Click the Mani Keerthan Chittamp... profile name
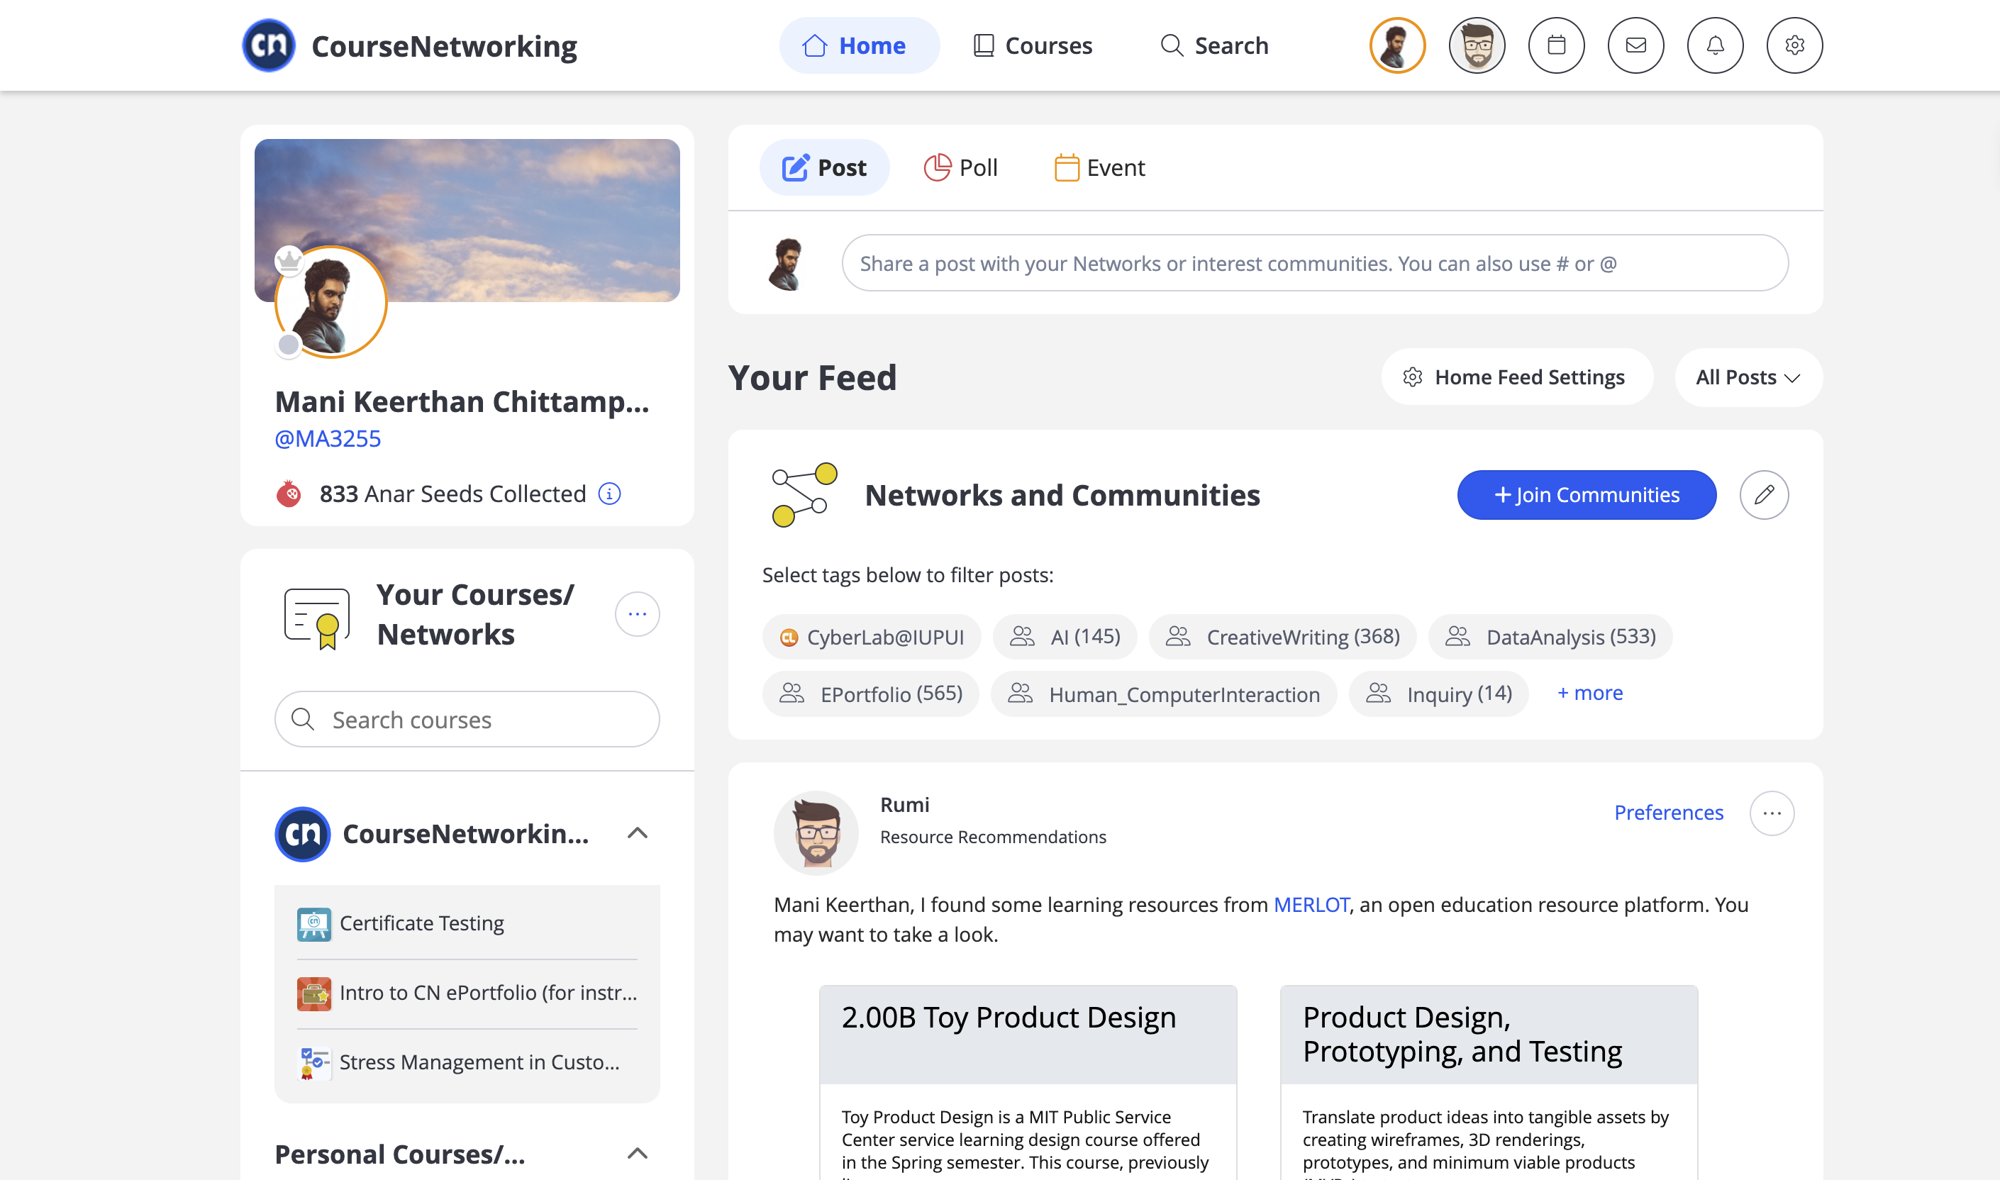The height and width of the screenshot is (1180, 2000). pos(463,401)
